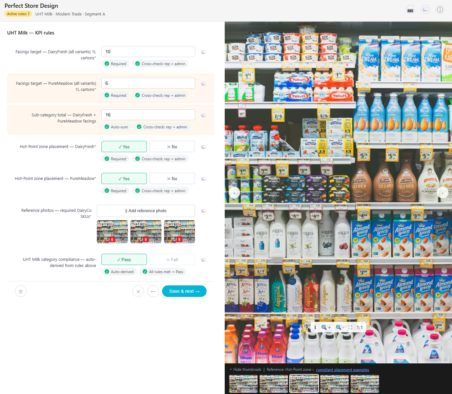Select Yes for Hot-Point DairyFresh placement
The width and height of the screenshot is (452, 394).
(x=124, y=147)
